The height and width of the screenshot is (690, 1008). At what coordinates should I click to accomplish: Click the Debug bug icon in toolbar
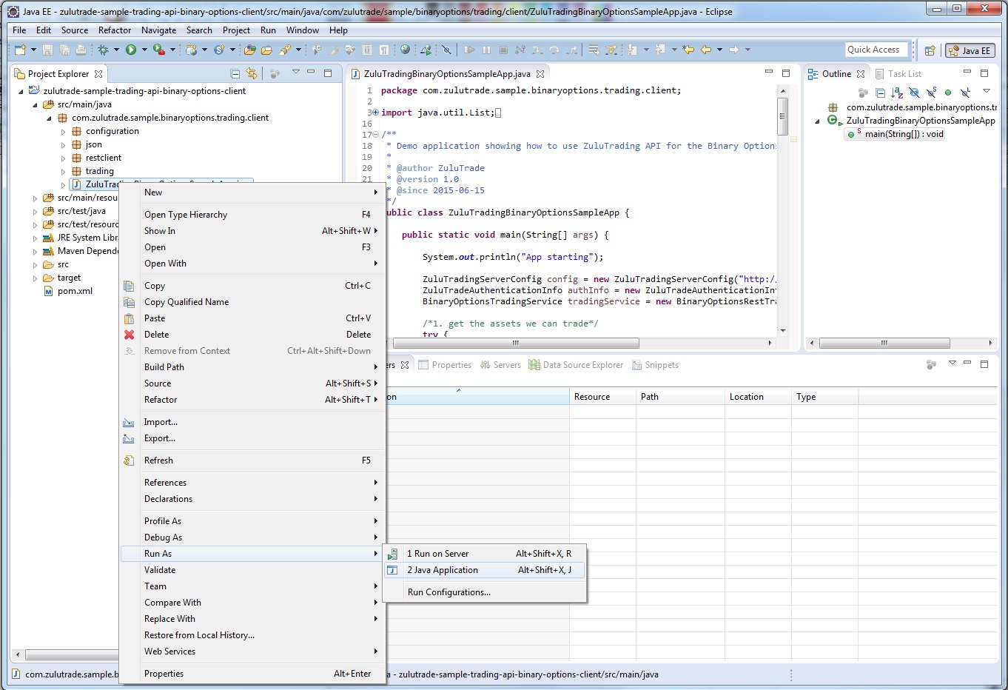[103, 50]
